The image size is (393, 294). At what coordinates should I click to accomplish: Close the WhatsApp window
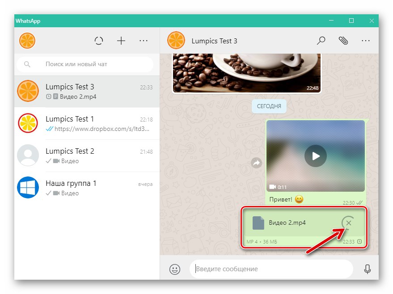tap(372, 21)
